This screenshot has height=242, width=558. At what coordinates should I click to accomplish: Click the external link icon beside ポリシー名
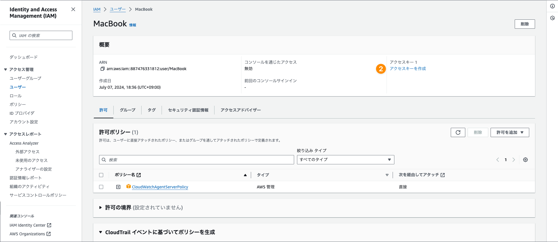pyautogui.click(x=139, y=175)
